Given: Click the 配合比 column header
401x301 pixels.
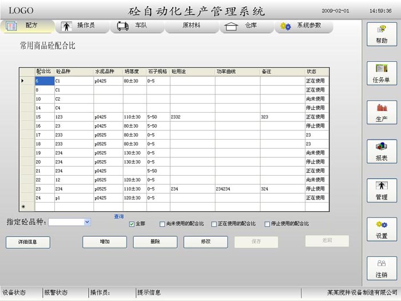Looking at the screenshot, I should tap(45, 72).
